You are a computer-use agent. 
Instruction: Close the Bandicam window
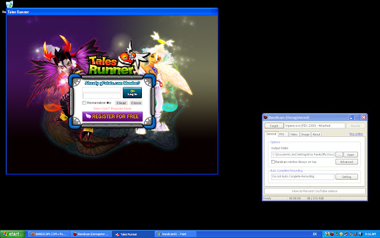click(364, 117)
